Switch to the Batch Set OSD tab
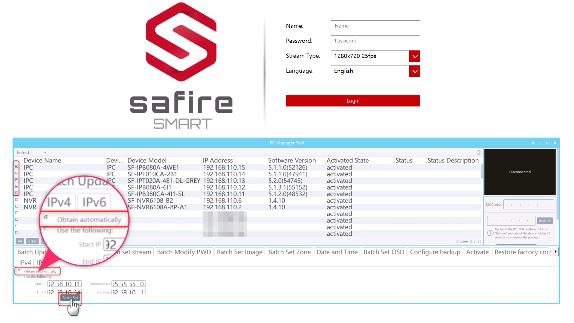 click(384, 252)
